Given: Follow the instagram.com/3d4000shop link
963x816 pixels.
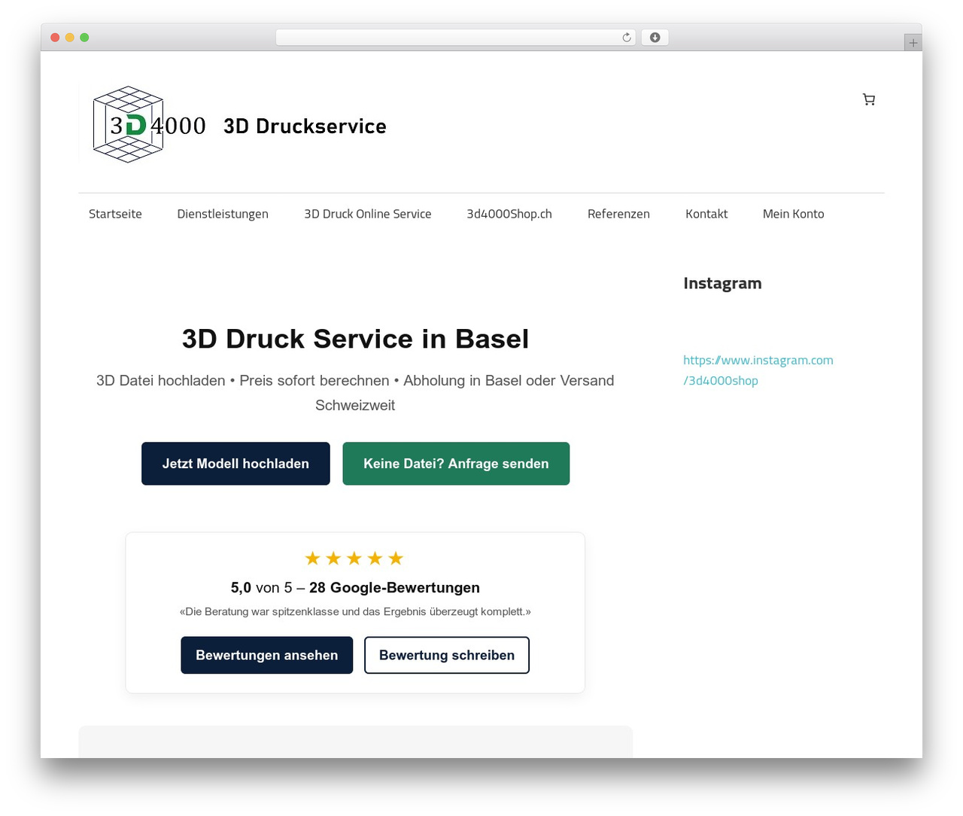Looking at the screenshot, I should pos(758,370).
